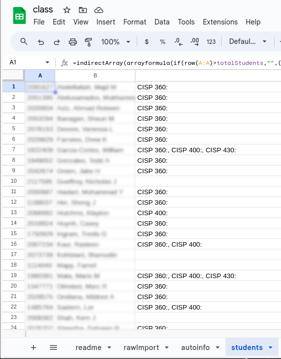Click into the formula bar text

pyautogui.click(x=177, y=63)
